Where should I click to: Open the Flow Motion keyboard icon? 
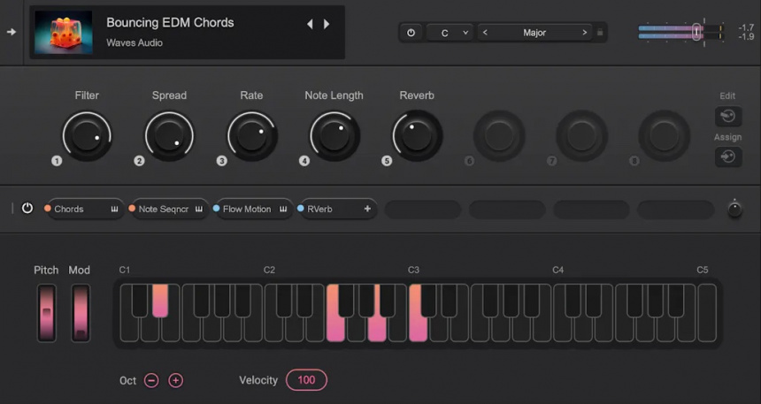(x=283, y=209)
